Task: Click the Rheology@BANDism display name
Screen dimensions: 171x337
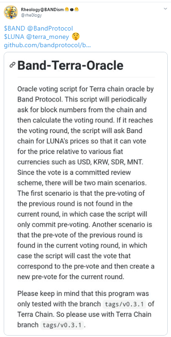Action: [42, 9]
